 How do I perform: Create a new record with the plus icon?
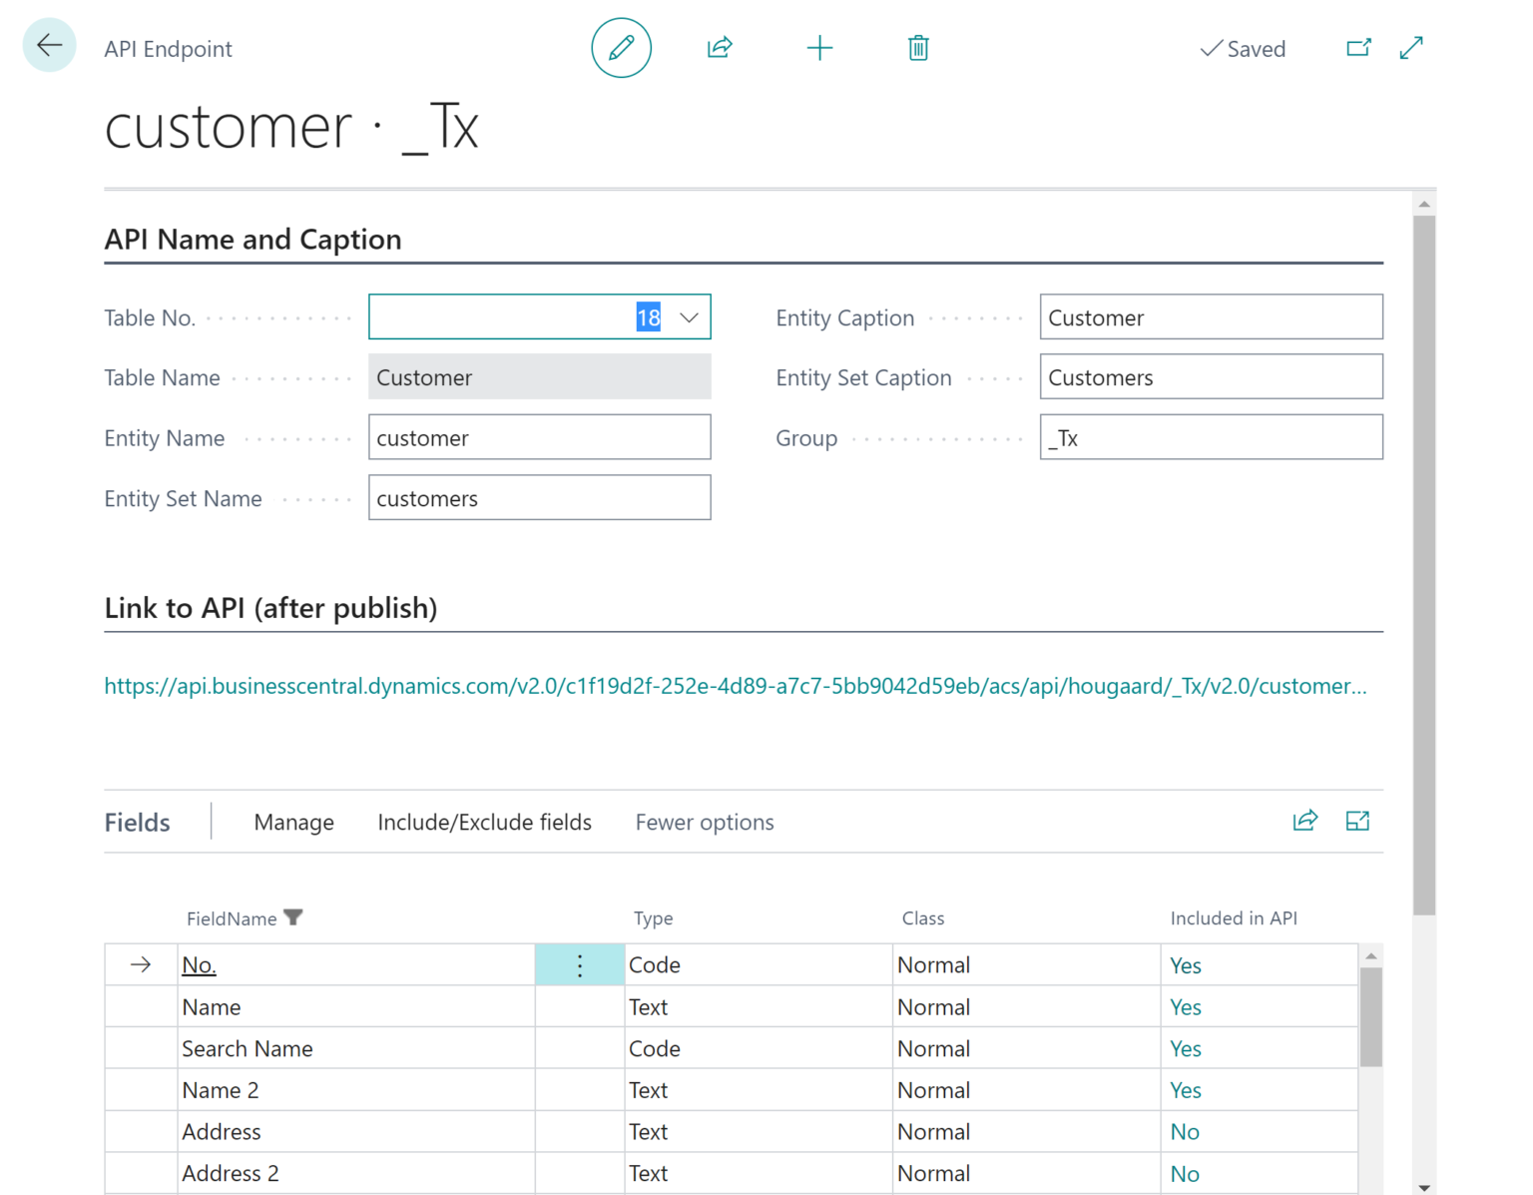pos(819,47)
